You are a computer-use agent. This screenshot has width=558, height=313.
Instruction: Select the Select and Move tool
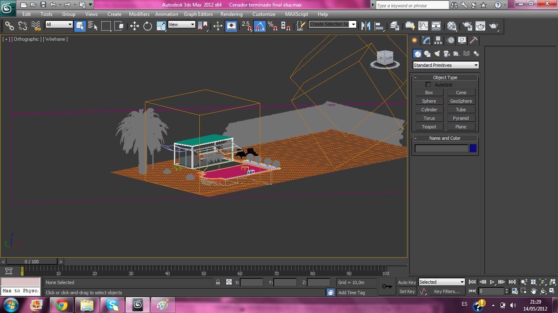pyautogui.click(x=134, y=26)
